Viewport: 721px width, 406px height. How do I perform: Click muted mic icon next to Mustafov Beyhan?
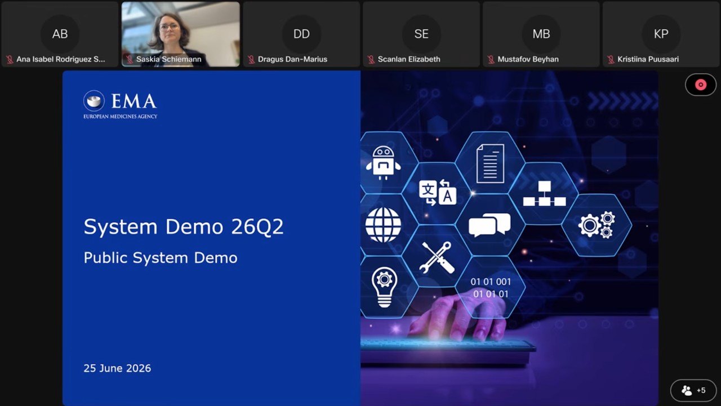click(x=491, y=59)
